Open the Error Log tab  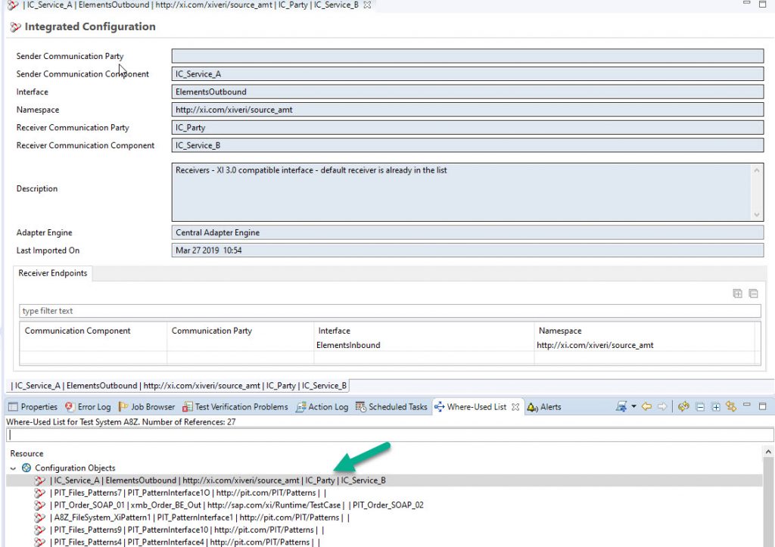click(x=88, y=407)
